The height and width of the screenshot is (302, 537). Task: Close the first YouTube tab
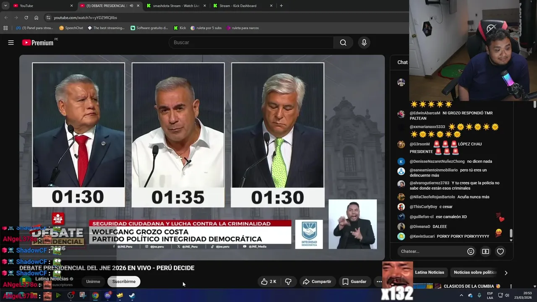pos(71,6)
